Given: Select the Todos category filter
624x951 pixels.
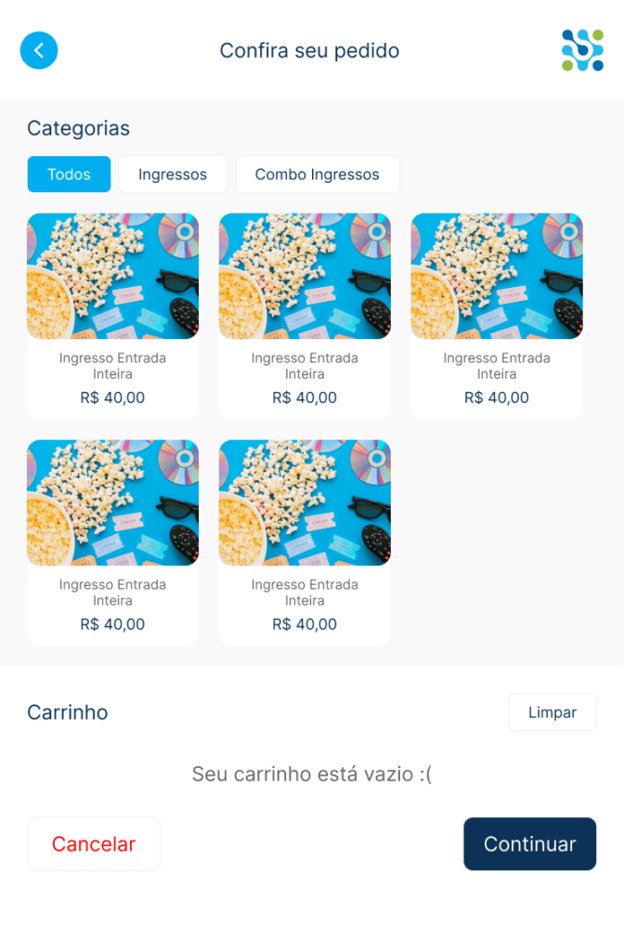Looking at the screenshot, I should tap(69, 175).
